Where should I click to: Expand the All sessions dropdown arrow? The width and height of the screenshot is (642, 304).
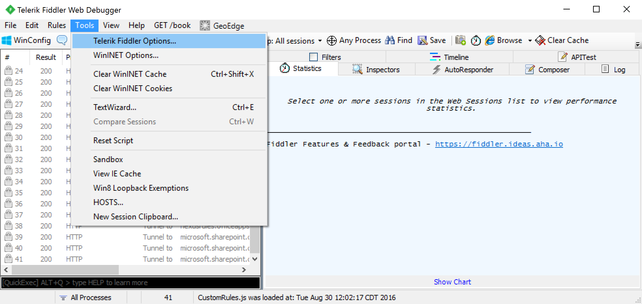(320, 41)
